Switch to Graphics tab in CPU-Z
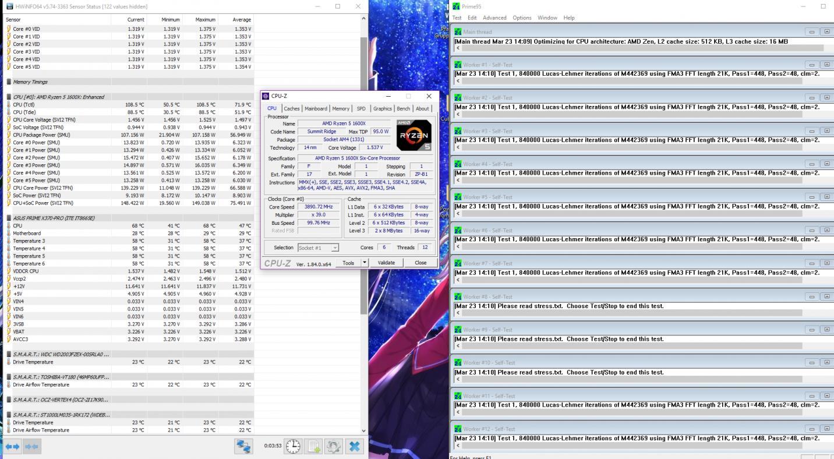834x459 pixels. coord(383,108)
